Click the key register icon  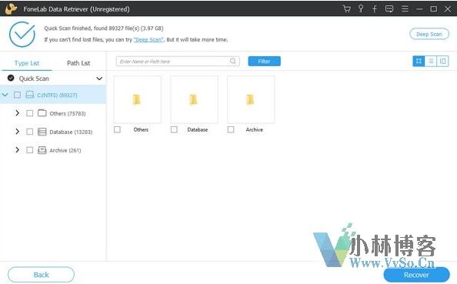(361, 8)
